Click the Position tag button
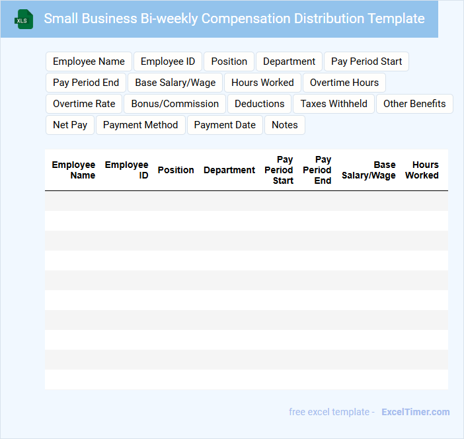This screenshot has width=464, height=439. 229,61
